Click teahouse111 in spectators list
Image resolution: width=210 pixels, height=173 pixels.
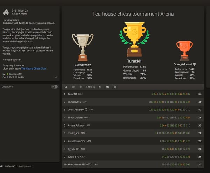(x=11, y=166)
